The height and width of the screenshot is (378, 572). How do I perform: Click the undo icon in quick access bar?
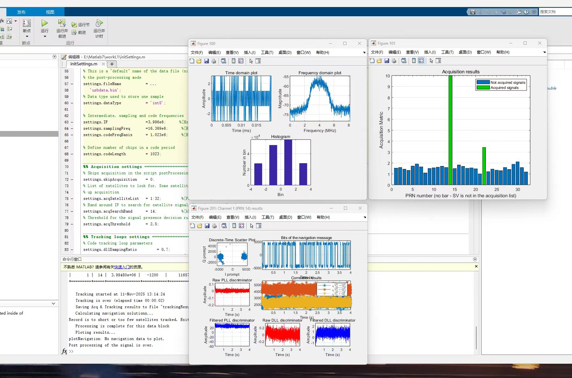(x=503, y=12)
